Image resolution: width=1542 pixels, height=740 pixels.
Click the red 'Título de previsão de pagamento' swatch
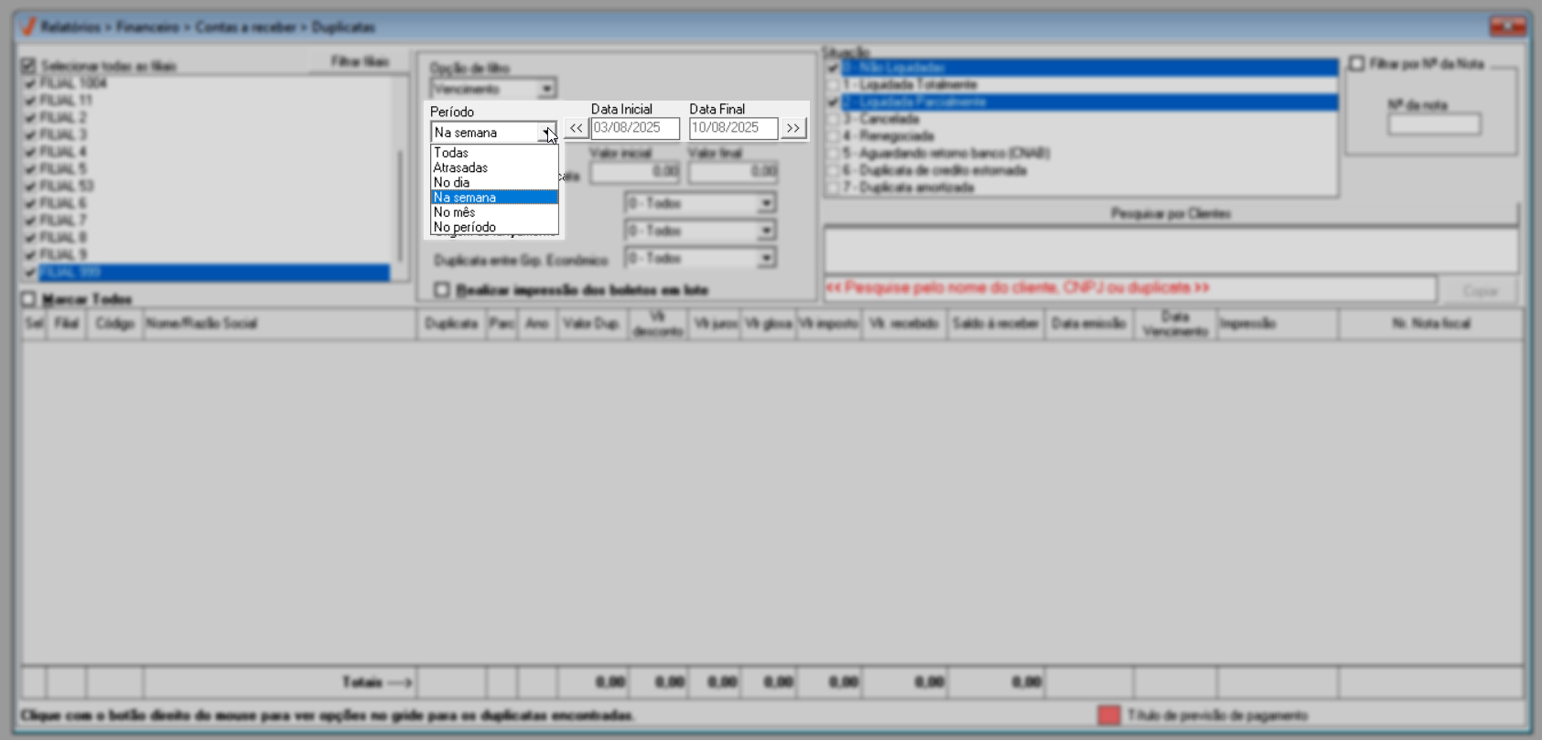pyautogui.click(x=1108, y=715)
